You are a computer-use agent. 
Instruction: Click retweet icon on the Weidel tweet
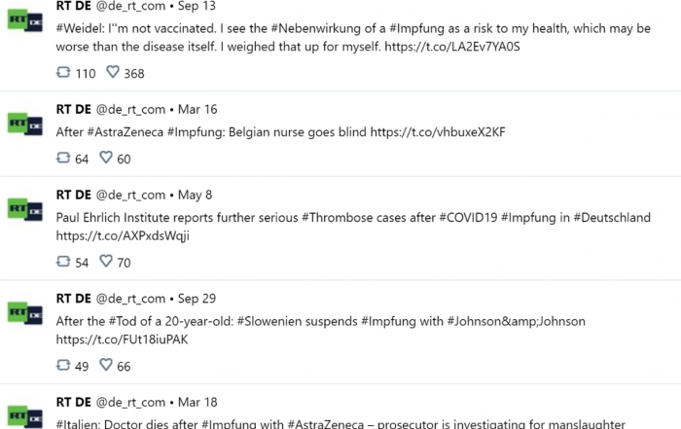[x=63, y=72]
